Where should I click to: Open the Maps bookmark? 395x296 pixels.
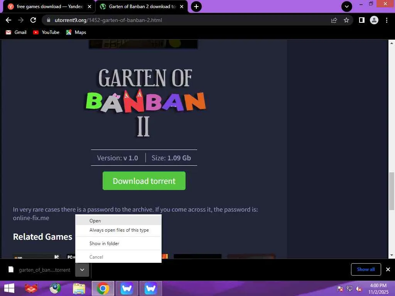pos(76,32)
